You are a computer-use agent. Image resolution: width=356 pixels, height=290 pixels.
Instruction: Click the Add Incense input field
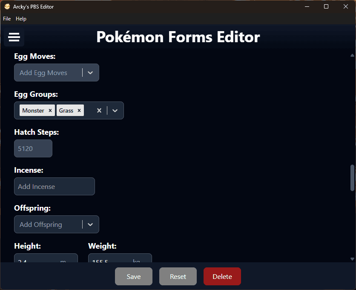[55, 186]
